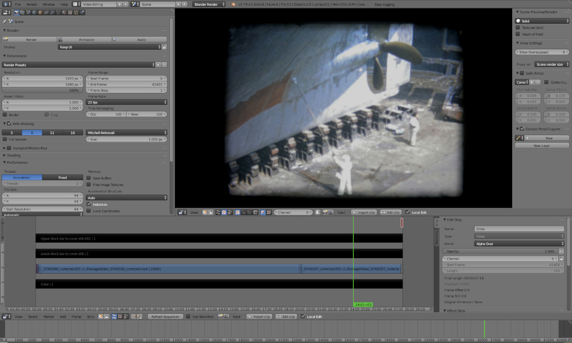Open the sequencer Marker menu
The width and height of the screenshot is (572, 343).
tap(49, 316)
